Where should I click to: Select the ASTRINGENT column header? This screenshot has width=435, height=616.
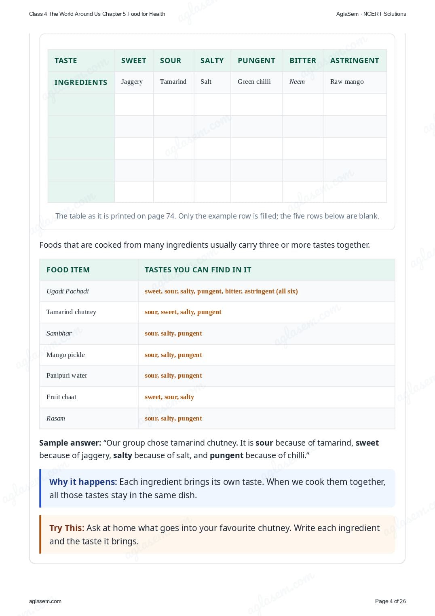pos(355,61)
